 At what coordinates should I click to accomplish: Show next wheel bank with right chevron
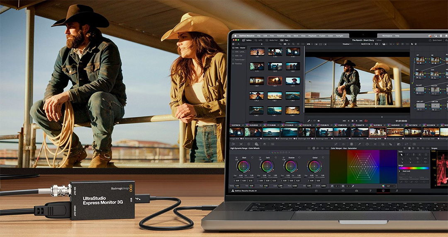[x=289, y=152]
